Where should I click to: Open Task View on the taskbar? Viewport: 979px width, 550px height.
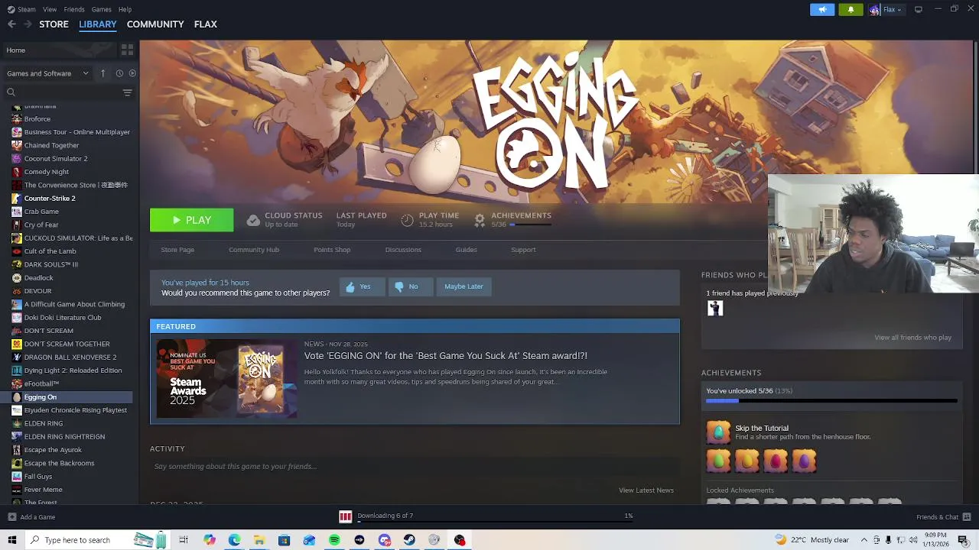pyautogui.click(x=184, y=540)
